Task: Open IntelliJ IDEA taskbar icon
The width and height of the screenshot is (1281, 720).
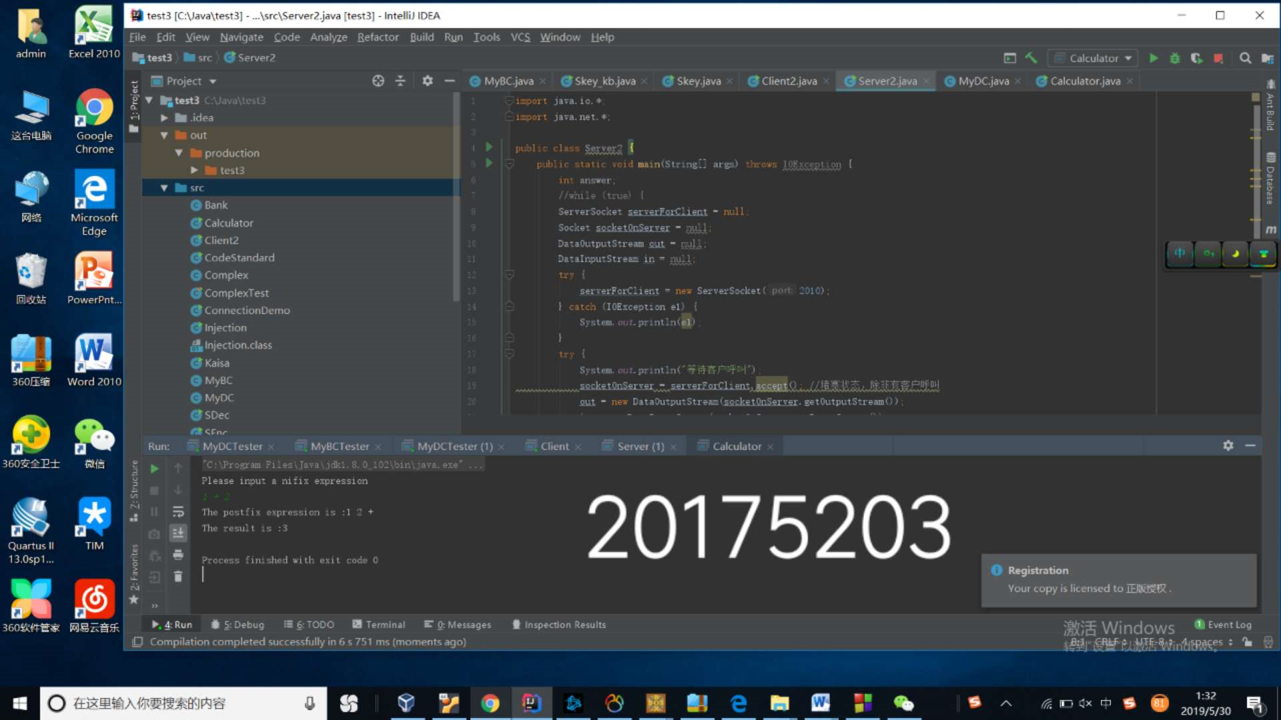Action: point(532,703)
